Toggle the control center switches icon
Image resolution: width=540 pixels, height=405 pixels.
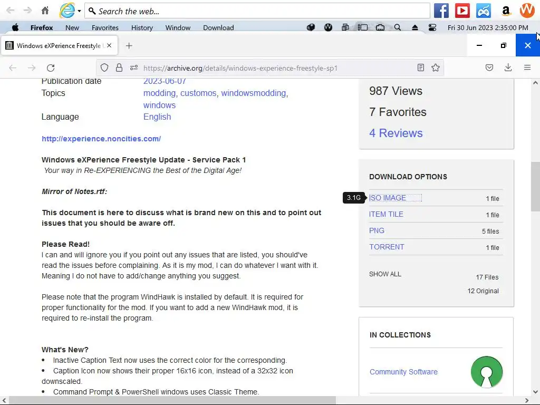pos(432,27)
